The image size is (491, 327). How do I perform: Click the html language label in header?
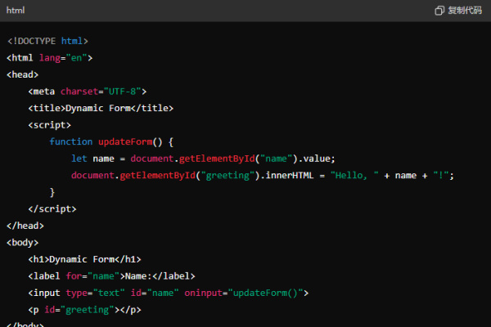click(x=16, y=11)
